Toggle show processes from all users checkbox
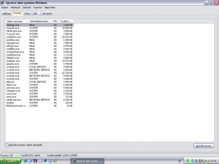 pyautogui.click(x=7, y=145)
